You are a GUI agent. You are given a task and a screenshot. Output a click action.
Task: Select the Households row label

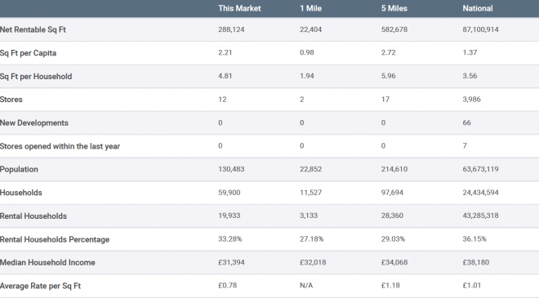click(20, 193)
